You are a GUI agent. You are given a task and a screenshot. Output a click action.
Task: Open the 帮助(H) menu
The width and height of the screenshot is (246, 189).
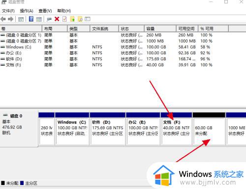[x=64, y=11]
